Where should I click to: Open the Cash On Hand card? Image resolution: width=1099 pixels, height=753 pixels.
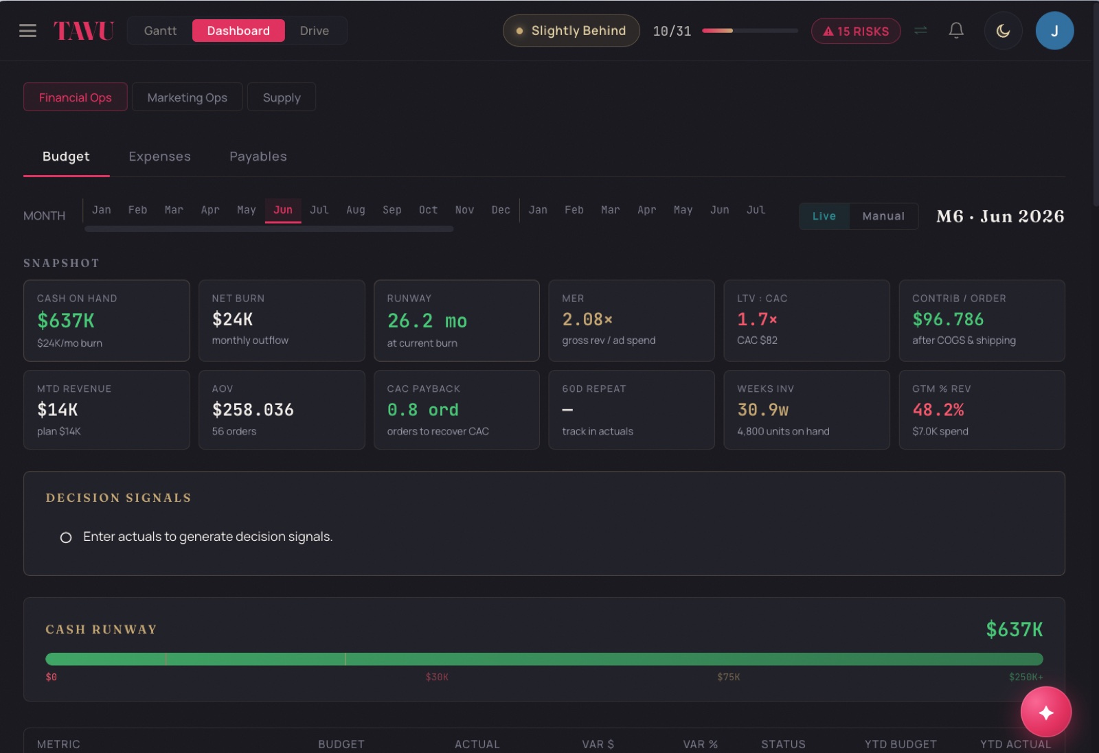point(106,321)
